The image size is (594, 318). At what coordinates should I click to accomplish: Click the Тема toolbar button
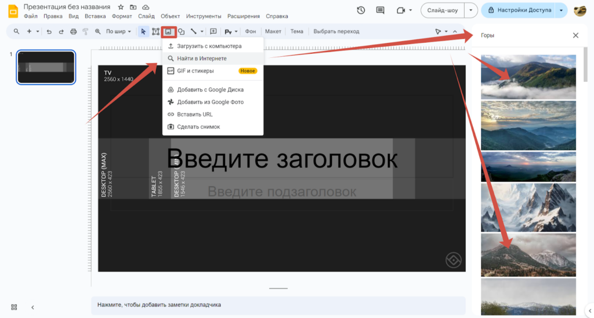pos(296,32)
